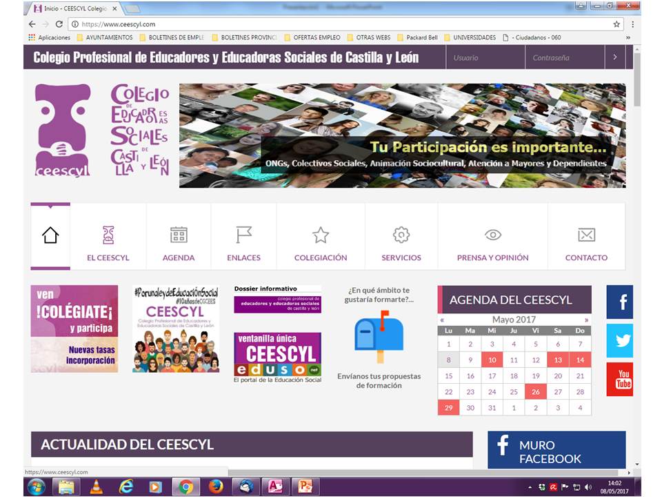Open the Ciudadanos - 060 bookmark

532,37
